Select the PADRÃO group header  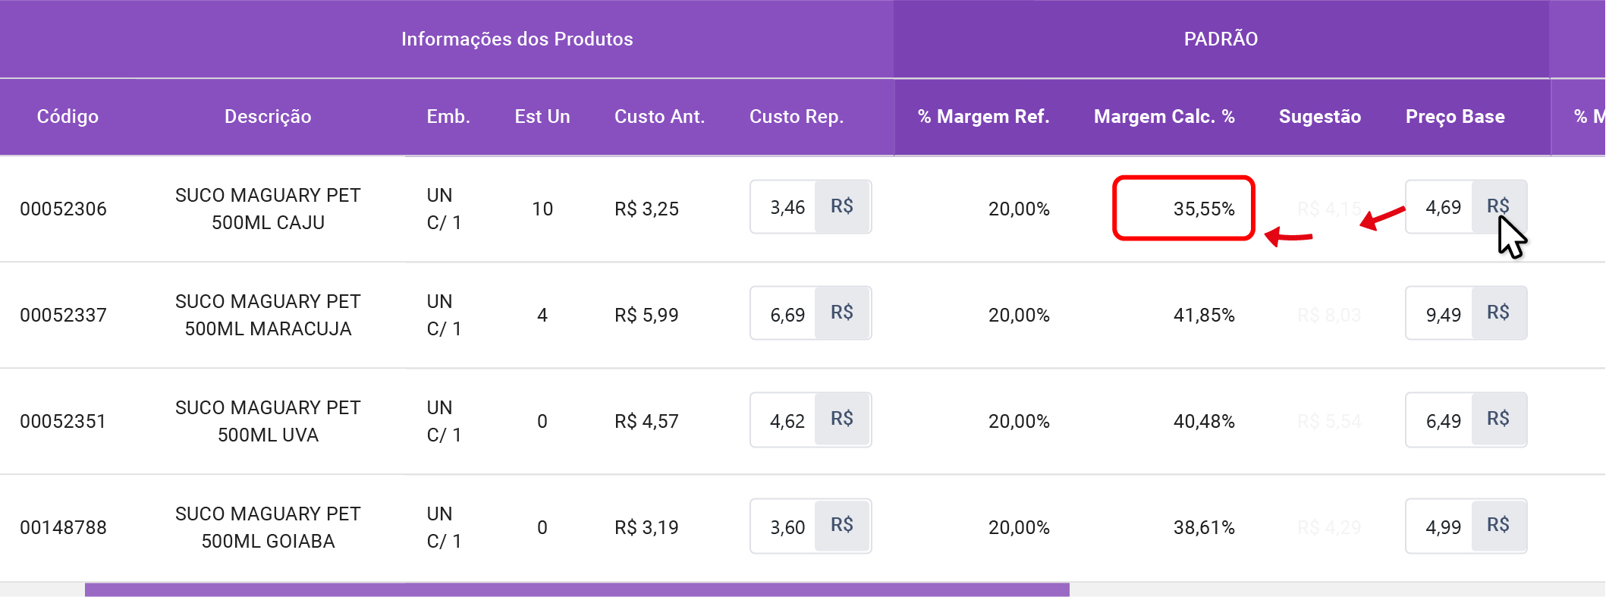point(1221,39)
